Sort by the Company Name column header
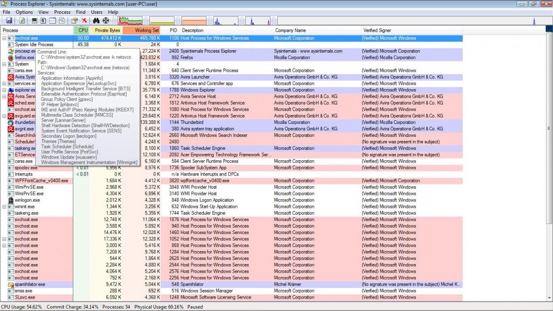553x311 pixels. [317, 30]
